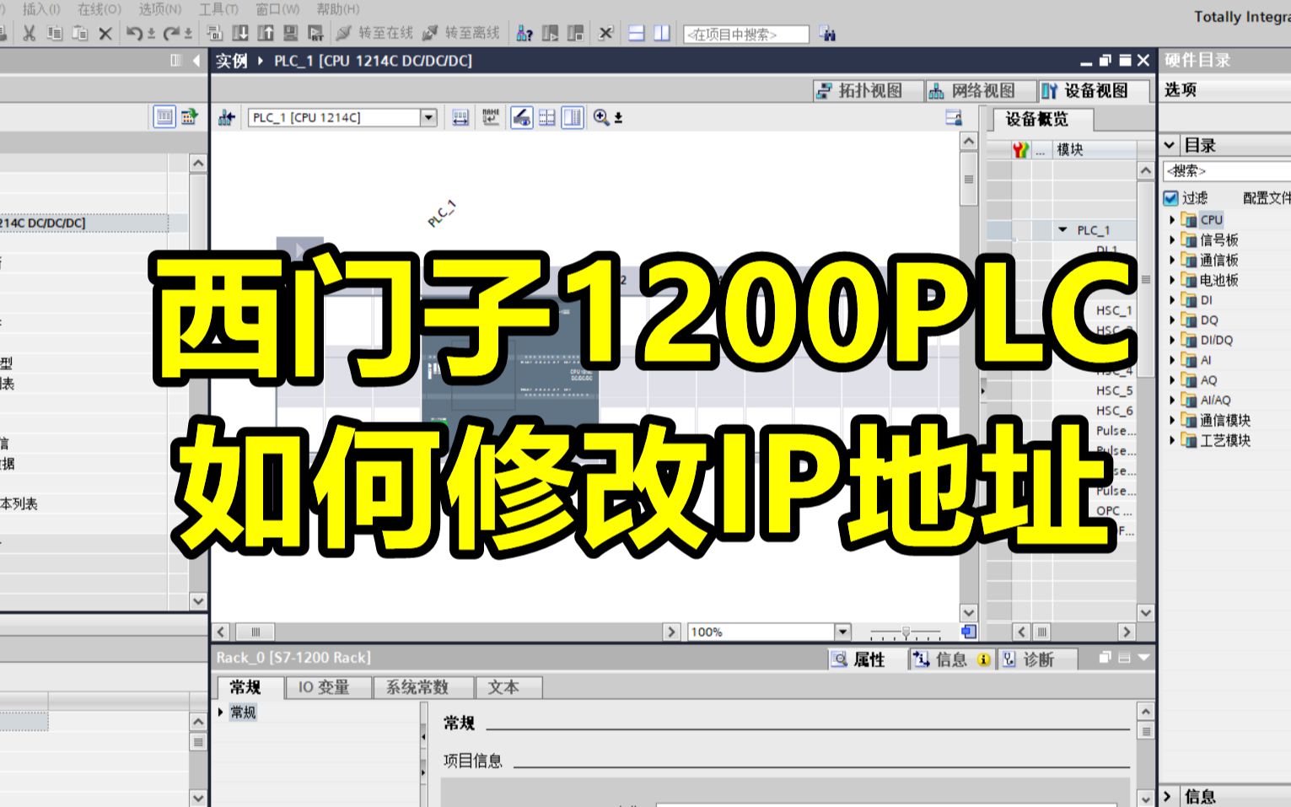The image size is (1291, 807).
Task: Click the Show overview table icon in project tree
Action: [x=165, y=116]
